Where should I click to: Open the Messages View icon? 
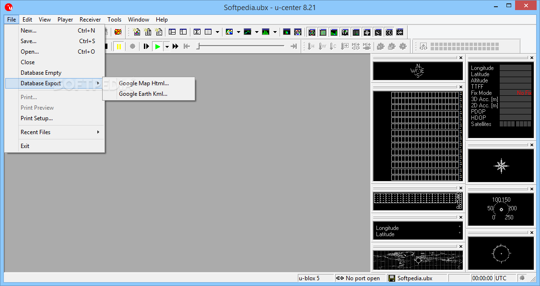tap(172, 32)
